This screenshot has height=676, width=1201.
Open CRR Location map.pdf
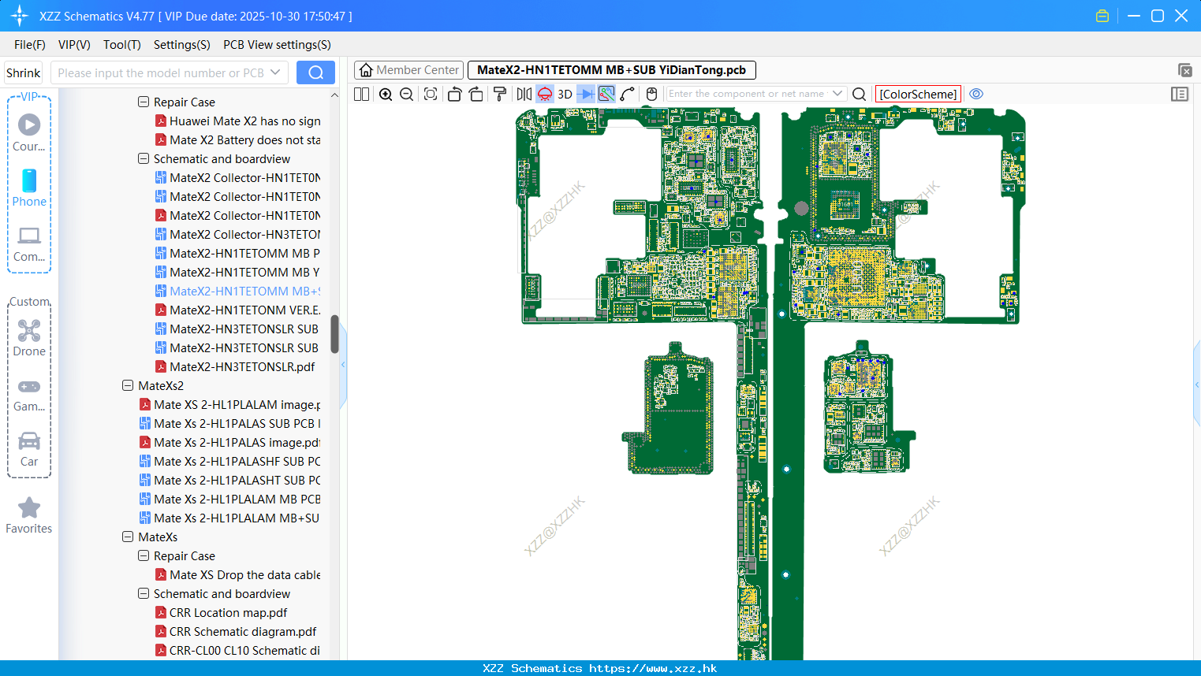point(221,612)
